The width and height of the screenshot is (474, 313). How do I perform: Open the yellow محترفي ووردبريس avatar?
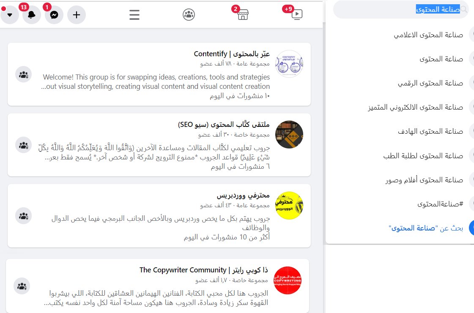pos(289,205)
